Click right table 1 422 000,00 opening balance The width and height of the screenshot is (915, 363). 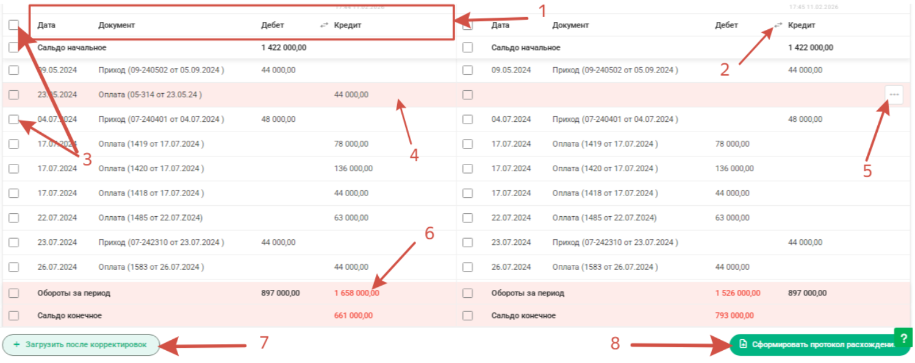[811, 48]
